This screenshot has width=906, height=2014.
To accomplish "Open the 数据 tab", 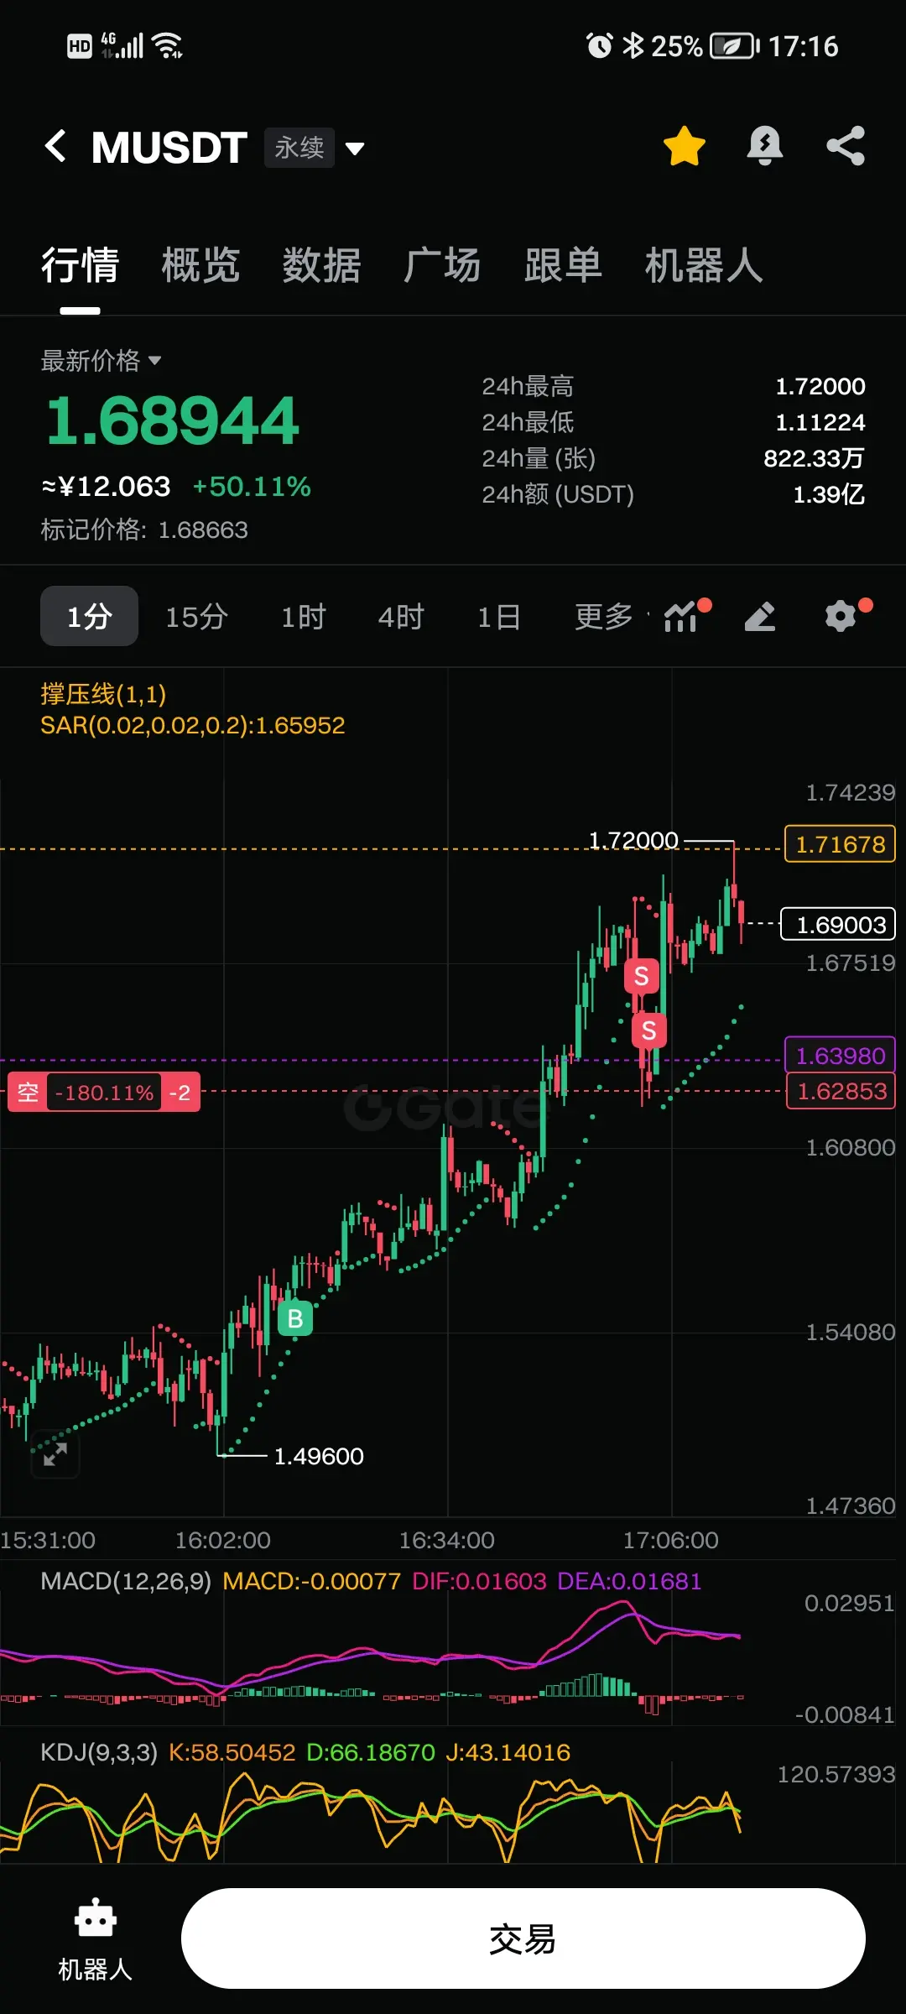I will point(322,265).
